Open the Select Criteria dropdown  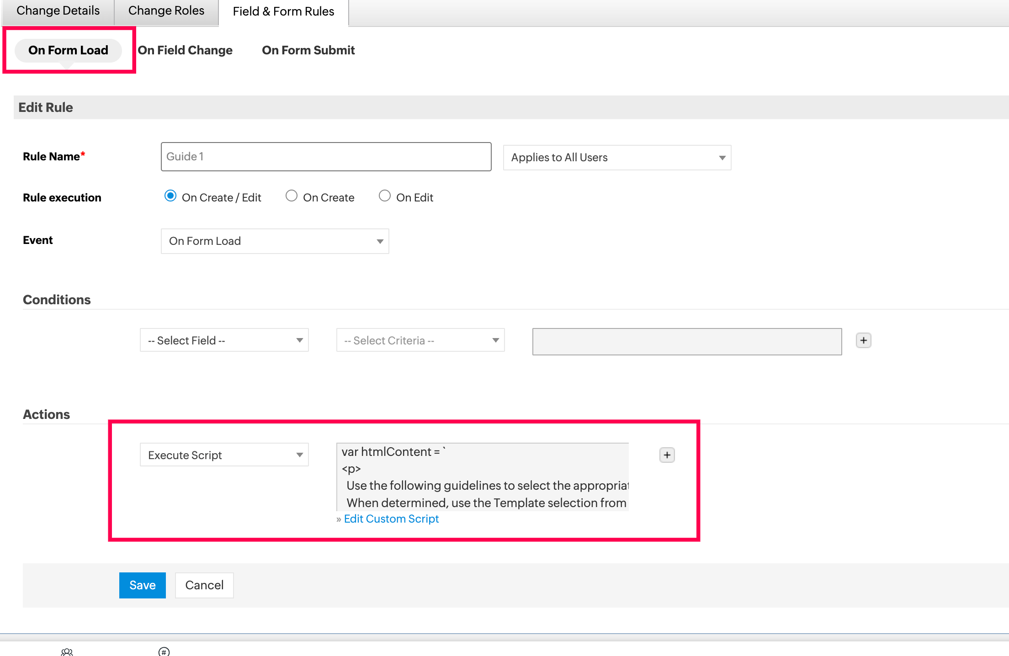pyautogui.click(x=420, y=340)
